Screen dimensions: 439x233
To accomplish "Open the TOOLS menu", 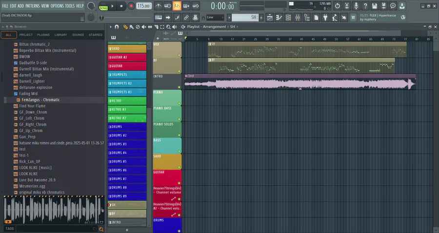I will pos(70,5).
